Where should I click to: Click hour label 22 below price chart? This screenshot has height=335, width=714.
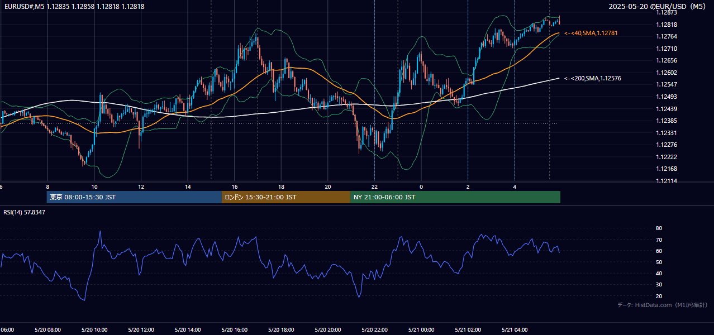coord(374,186)
